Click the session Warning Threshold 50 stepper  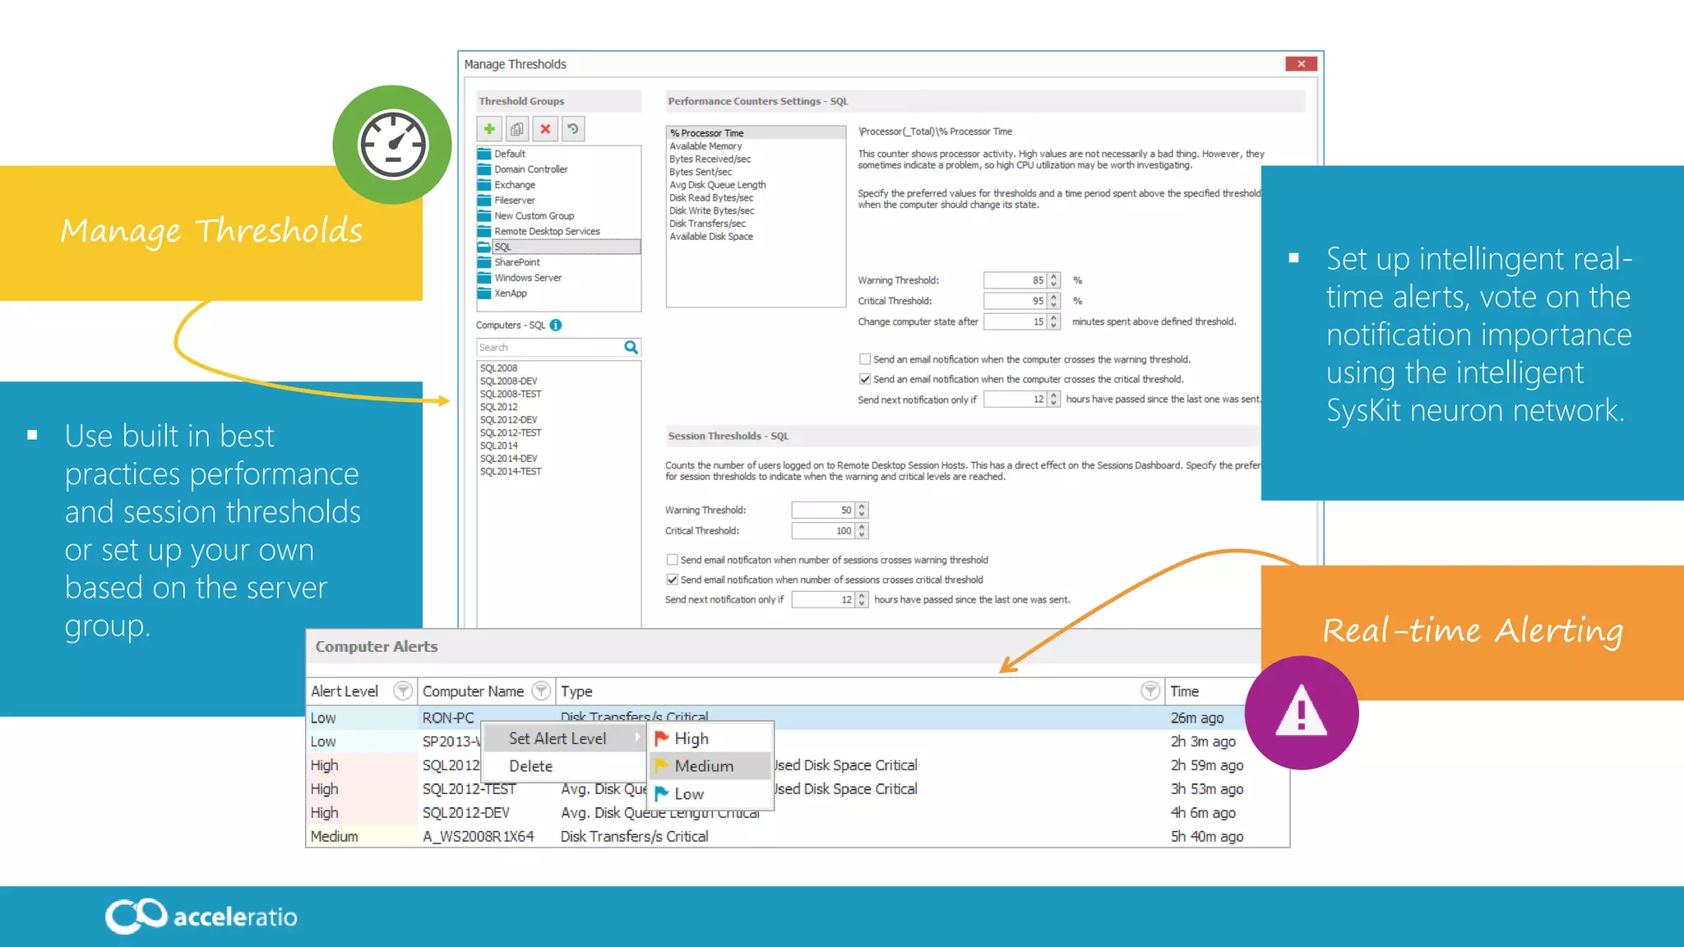click(x=862, y=510)
